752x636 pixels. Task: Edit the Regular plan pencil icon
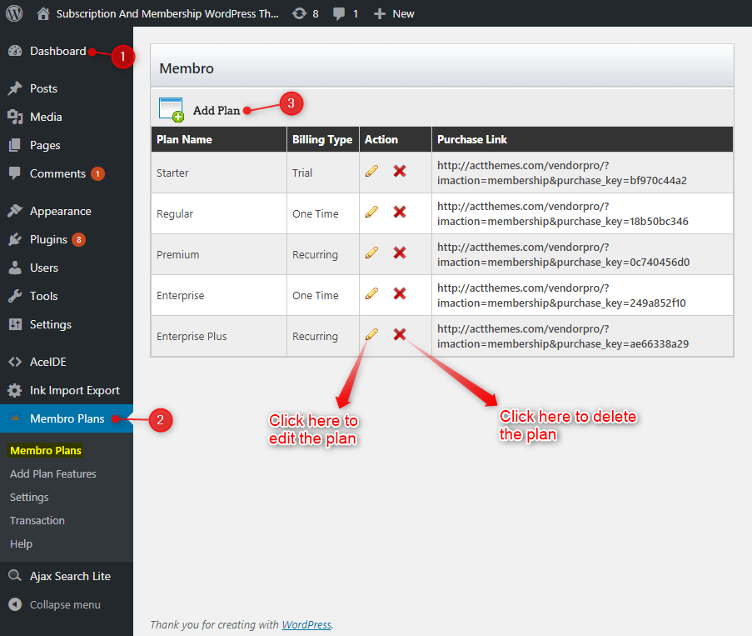pos(371,212)
